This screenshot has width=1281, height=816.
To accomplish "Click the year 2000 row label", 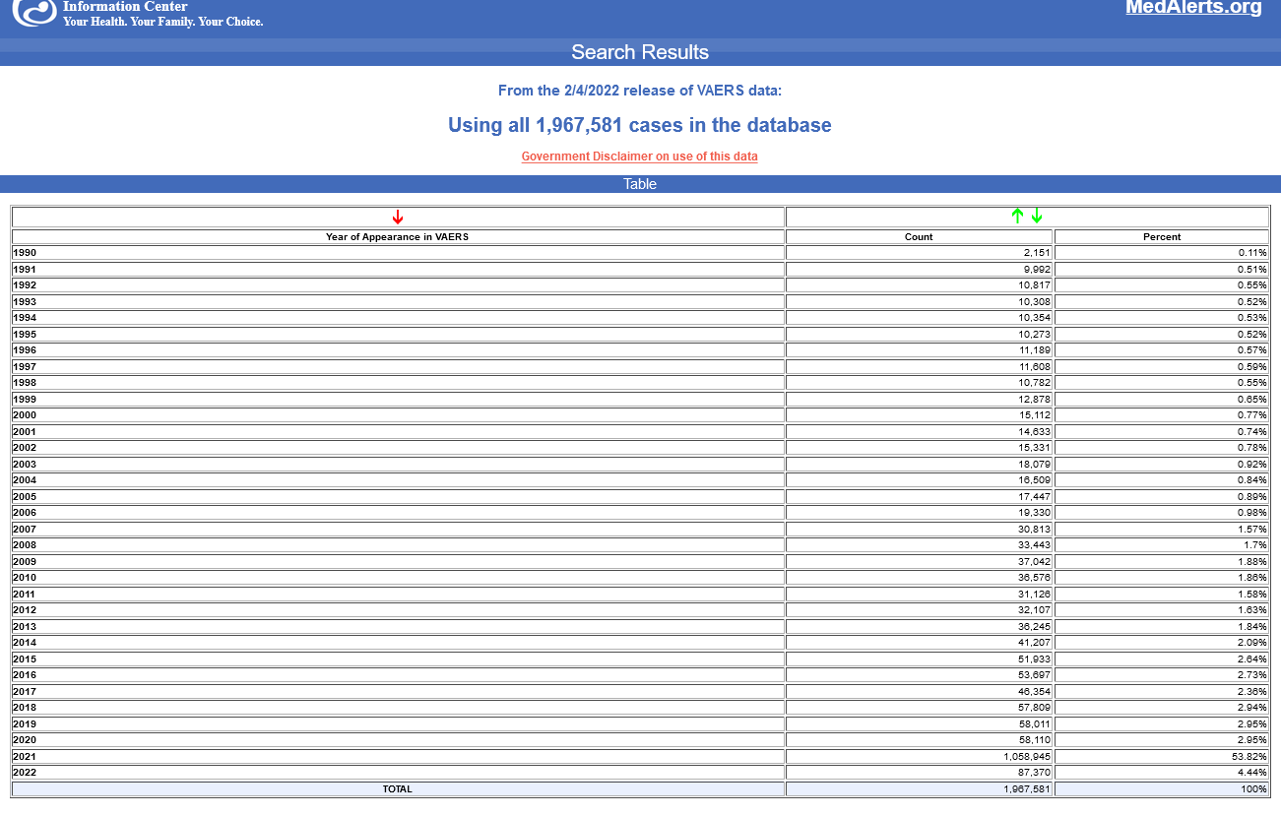I will coord(25,415).
